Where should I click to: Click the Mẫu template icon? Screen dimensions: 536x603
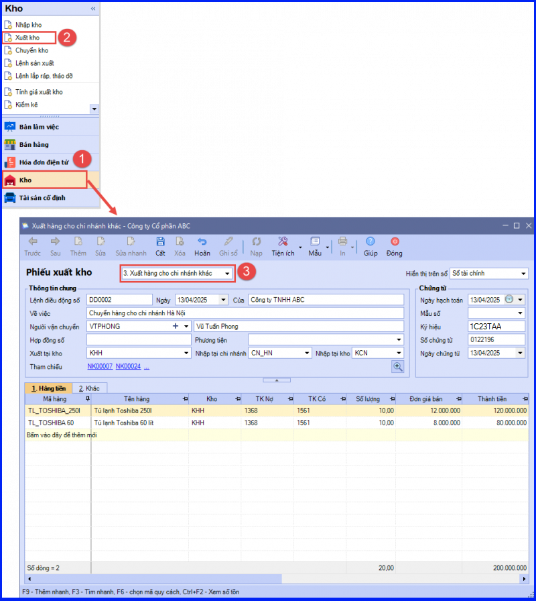click(315, 241)
